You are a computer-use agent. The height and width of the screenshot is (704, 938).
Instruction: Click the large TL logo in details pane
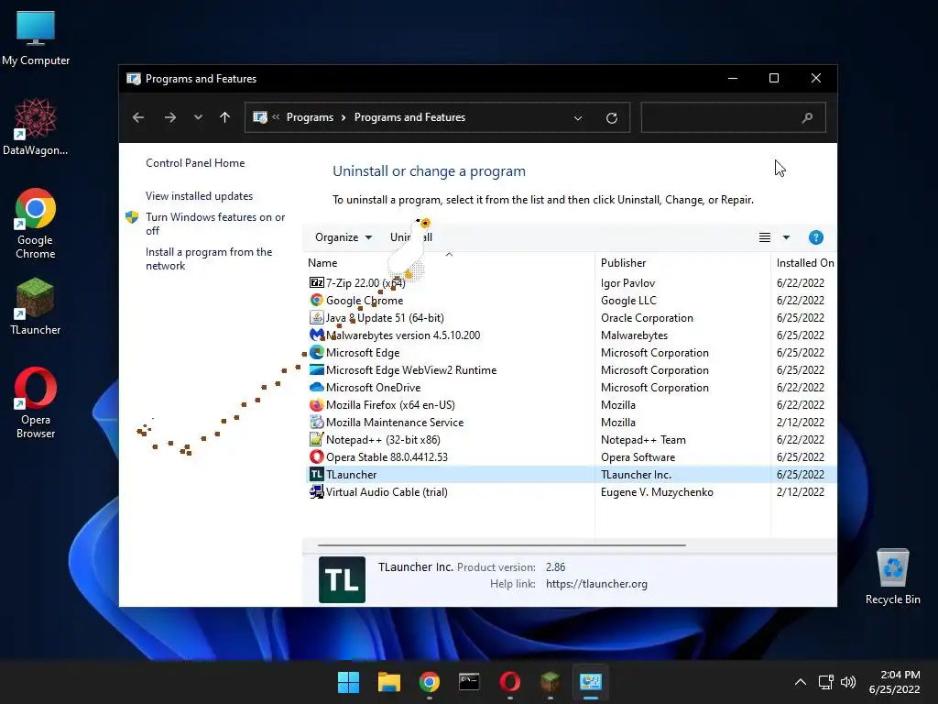343,579
